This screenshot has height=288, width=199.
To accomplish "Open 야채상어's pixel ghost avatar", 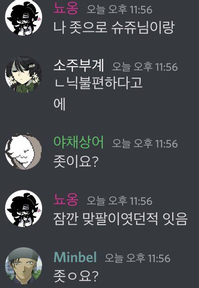I will point(24,151).
